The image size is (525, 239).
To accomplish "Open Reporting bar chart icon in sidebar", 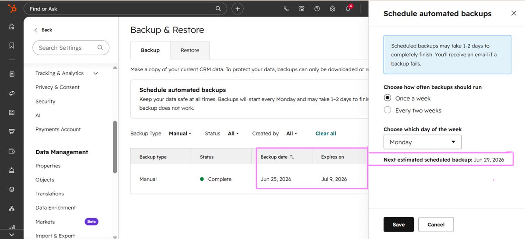I will pyautogui.click(x=12, y=227).
